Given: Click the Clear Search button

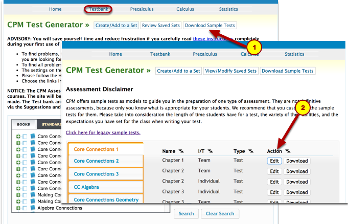Looking at the screenshot, I should (x=220, y=214).
